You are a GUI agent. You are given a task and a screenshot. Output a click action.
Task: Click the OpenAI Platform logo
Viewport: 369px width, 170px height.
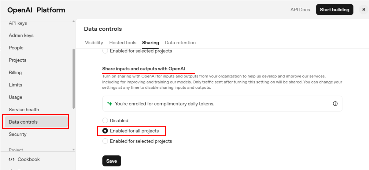[36, 10]
